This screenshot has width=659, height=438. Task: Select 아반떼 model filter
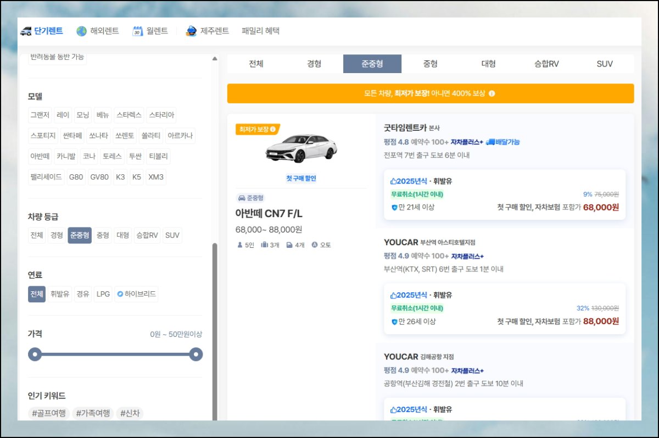(40, 157)
